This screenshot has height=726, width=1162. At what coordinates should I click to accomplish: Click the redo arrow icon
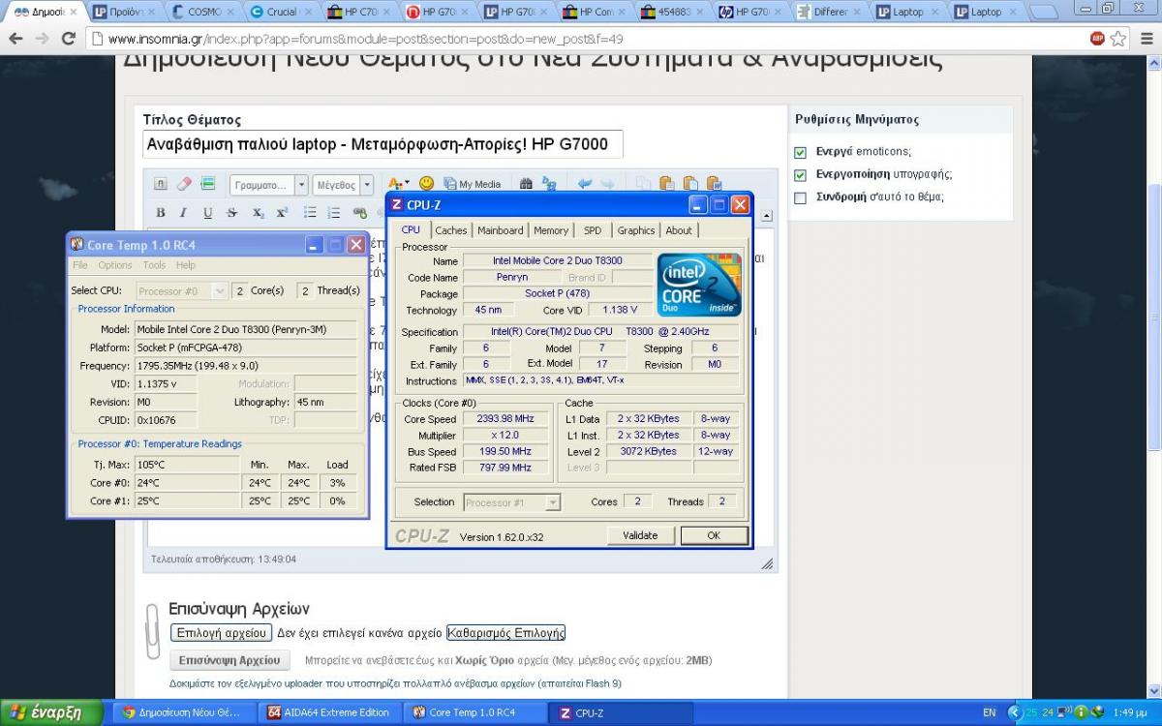click(607, 184)
